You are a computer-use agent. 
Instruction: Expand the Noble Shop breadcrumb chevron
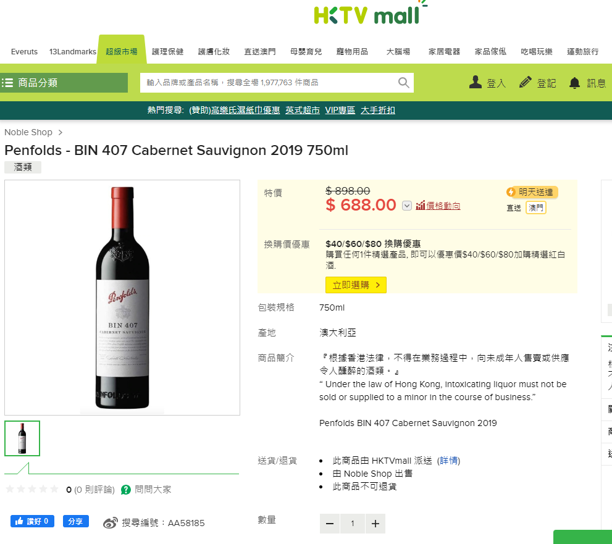pyautogui.click(x=61, y=132)
